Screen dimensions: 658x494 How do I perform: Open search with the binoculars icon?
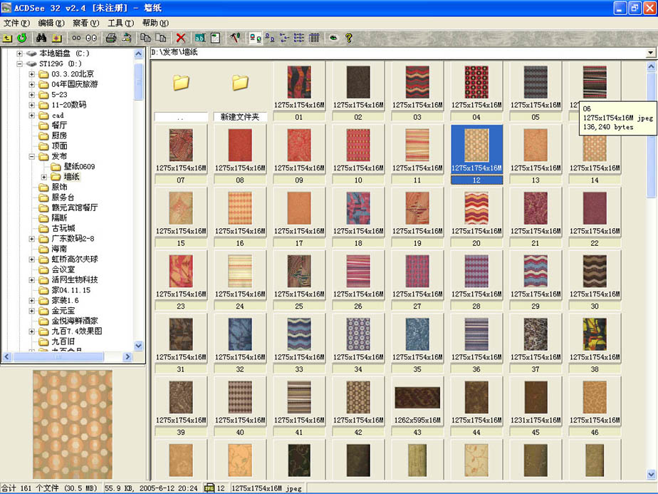pos(41,38)
